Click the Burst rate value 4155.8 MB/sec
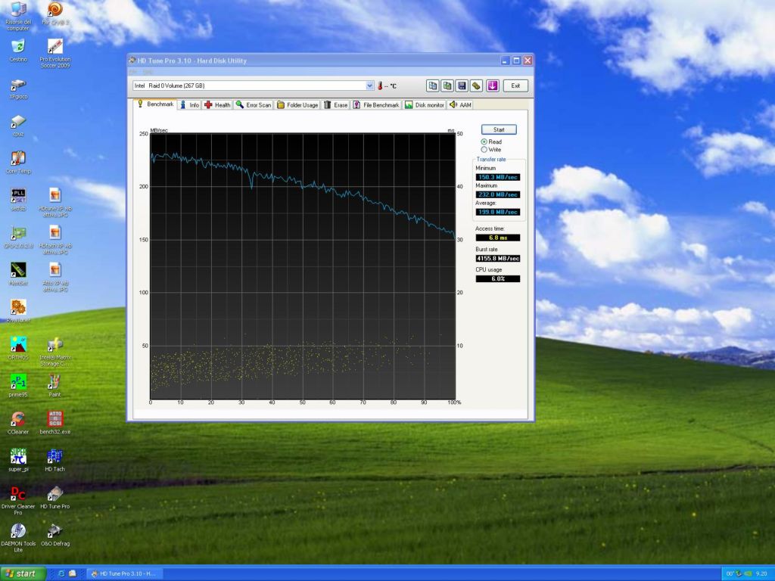 click(498, 259)
